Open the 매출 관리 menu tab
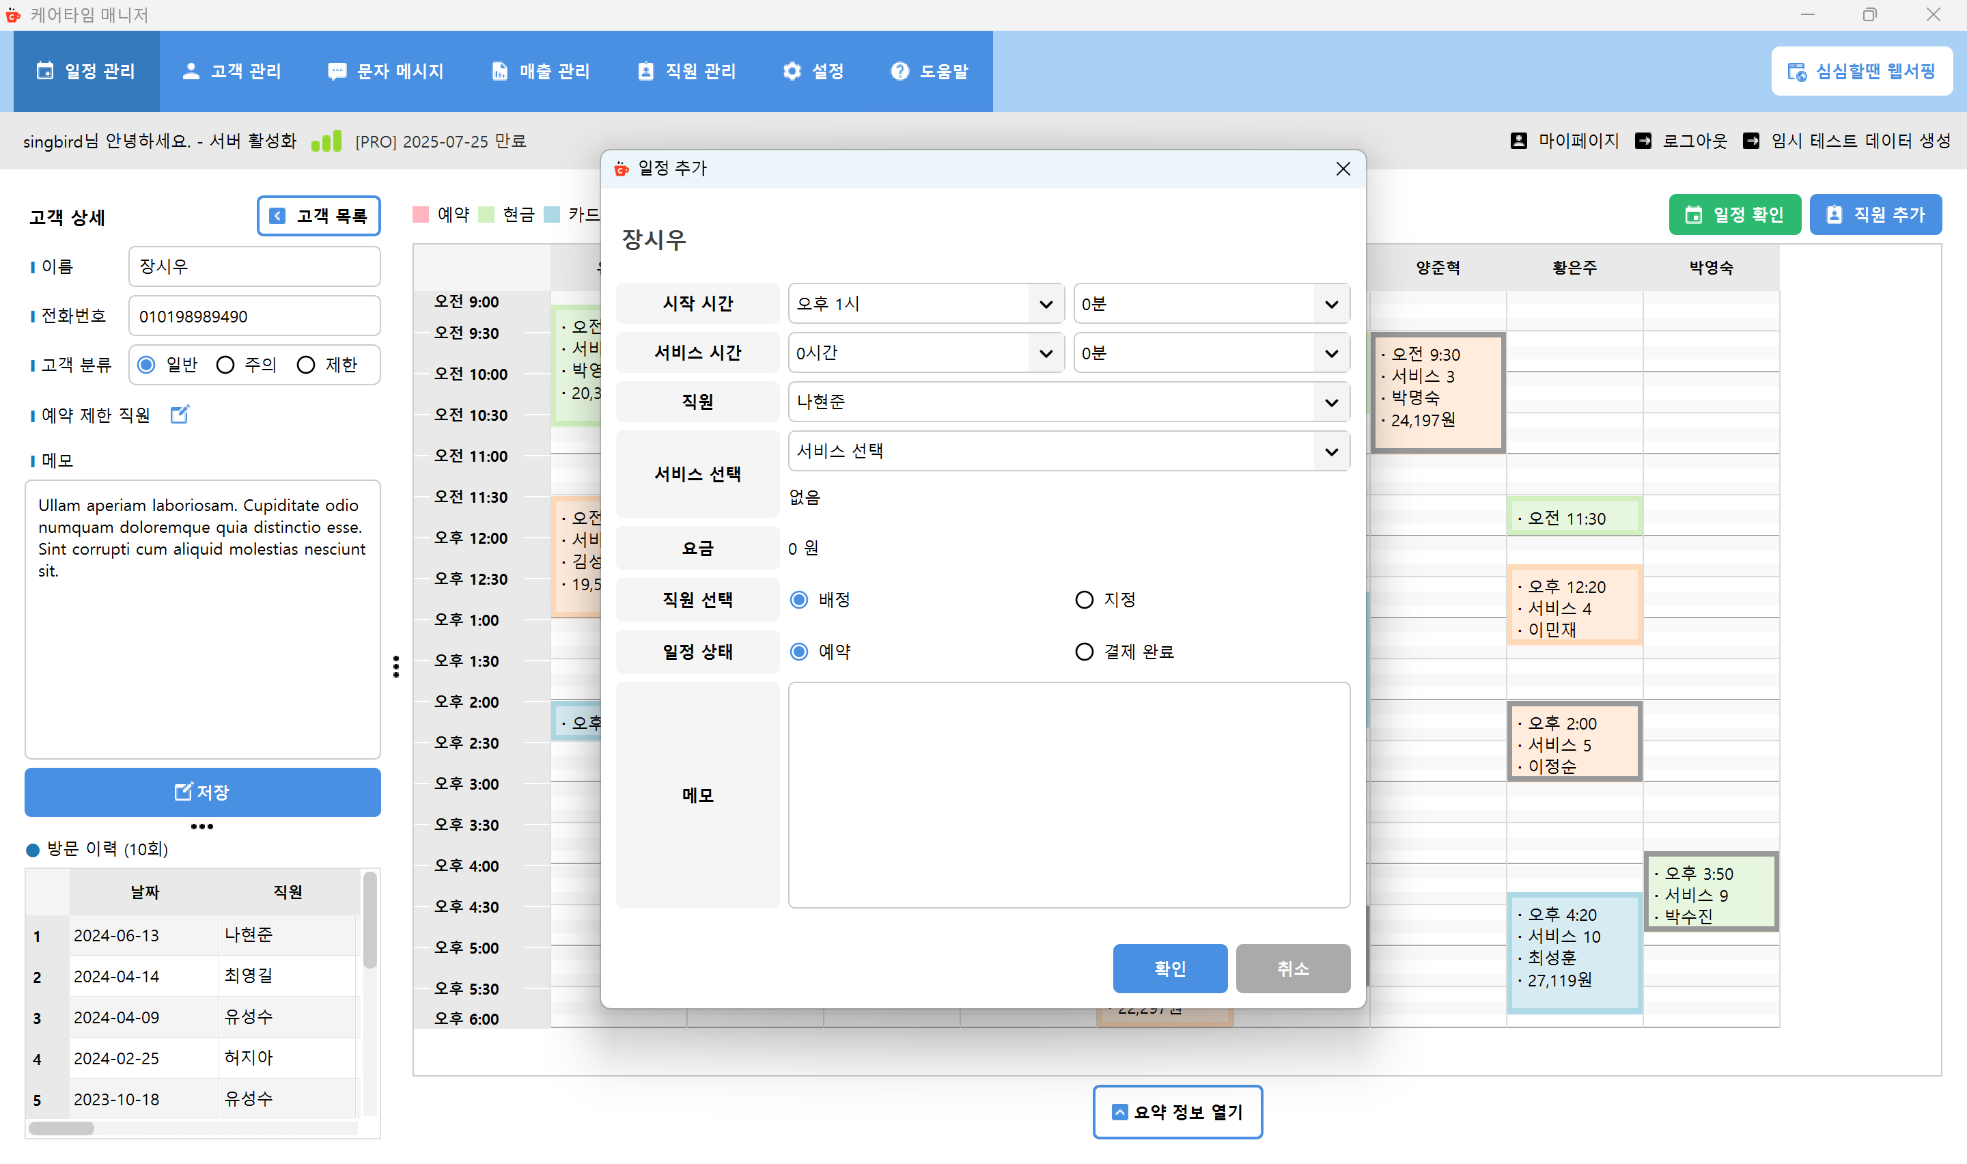 coord(541,71)
